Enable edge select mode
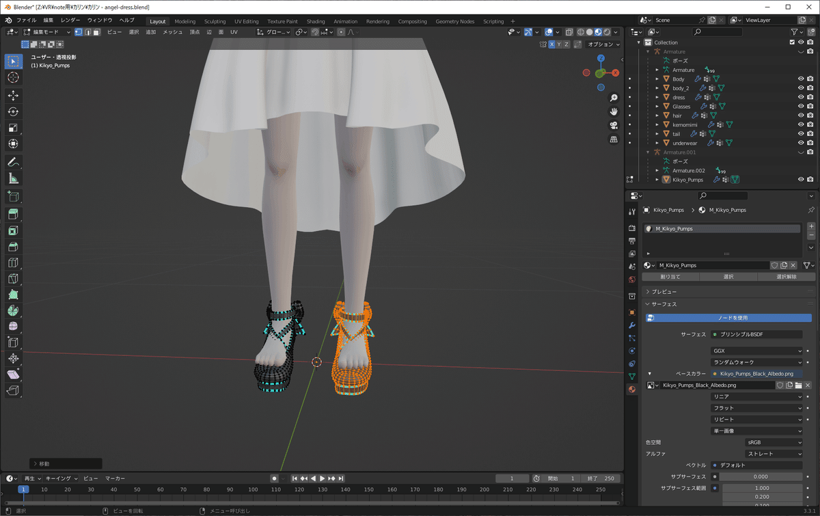The width and height of the screenshot is (820, 516). coord(87,32)
